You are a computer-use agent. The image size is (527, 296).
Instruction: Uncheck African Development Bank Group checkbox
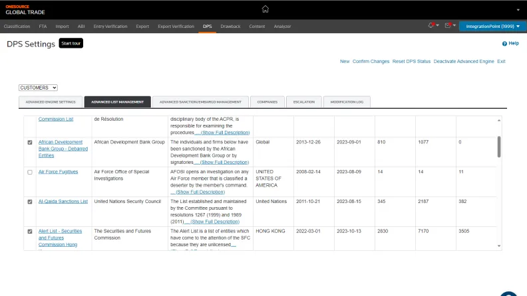click(29, 142)
